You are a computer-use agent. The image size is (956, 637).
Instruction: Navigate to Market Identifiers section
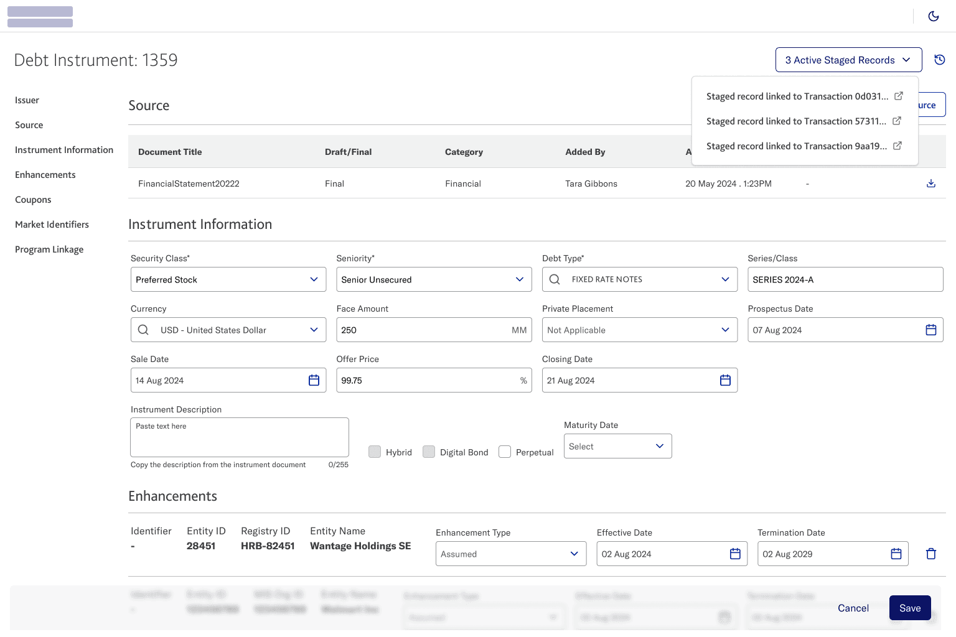click(52, 225)
